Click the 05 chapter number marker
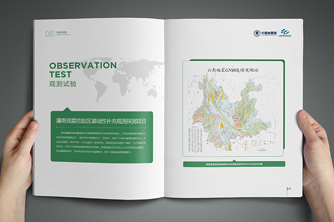This screenshot has width=334, height=222. (49, 34)
